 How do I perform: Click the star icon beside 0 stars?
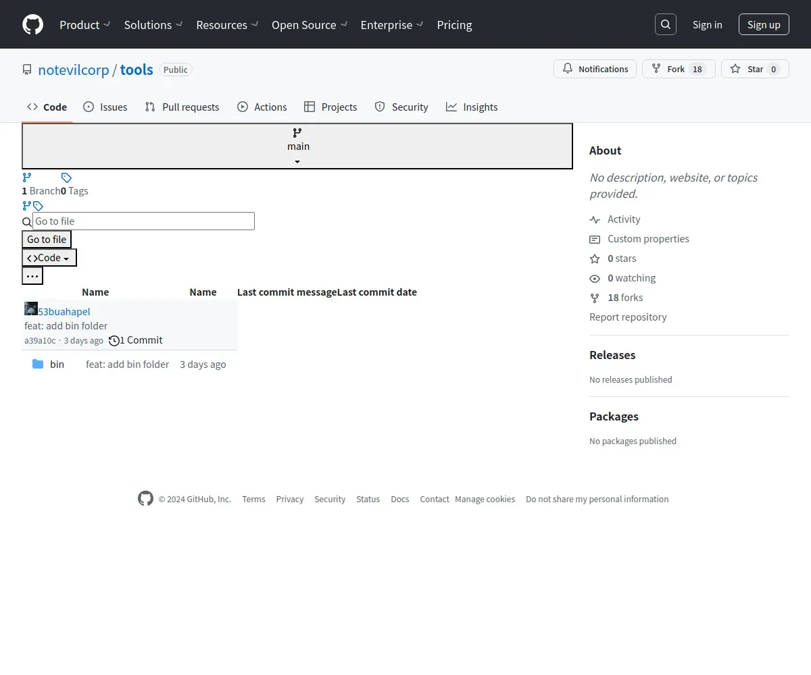point(595,259)
